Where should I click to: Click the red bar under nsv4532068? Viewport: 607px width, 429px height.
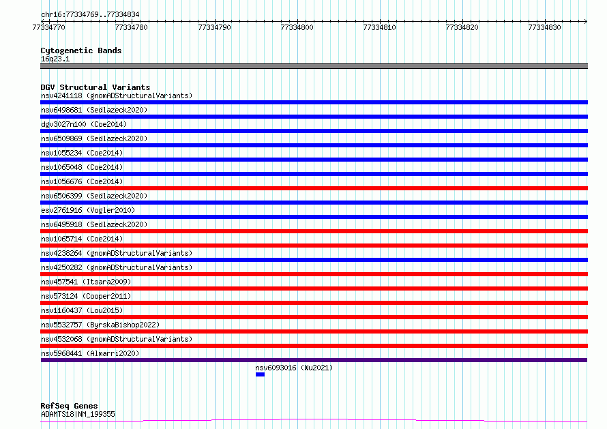coord(314,346)
